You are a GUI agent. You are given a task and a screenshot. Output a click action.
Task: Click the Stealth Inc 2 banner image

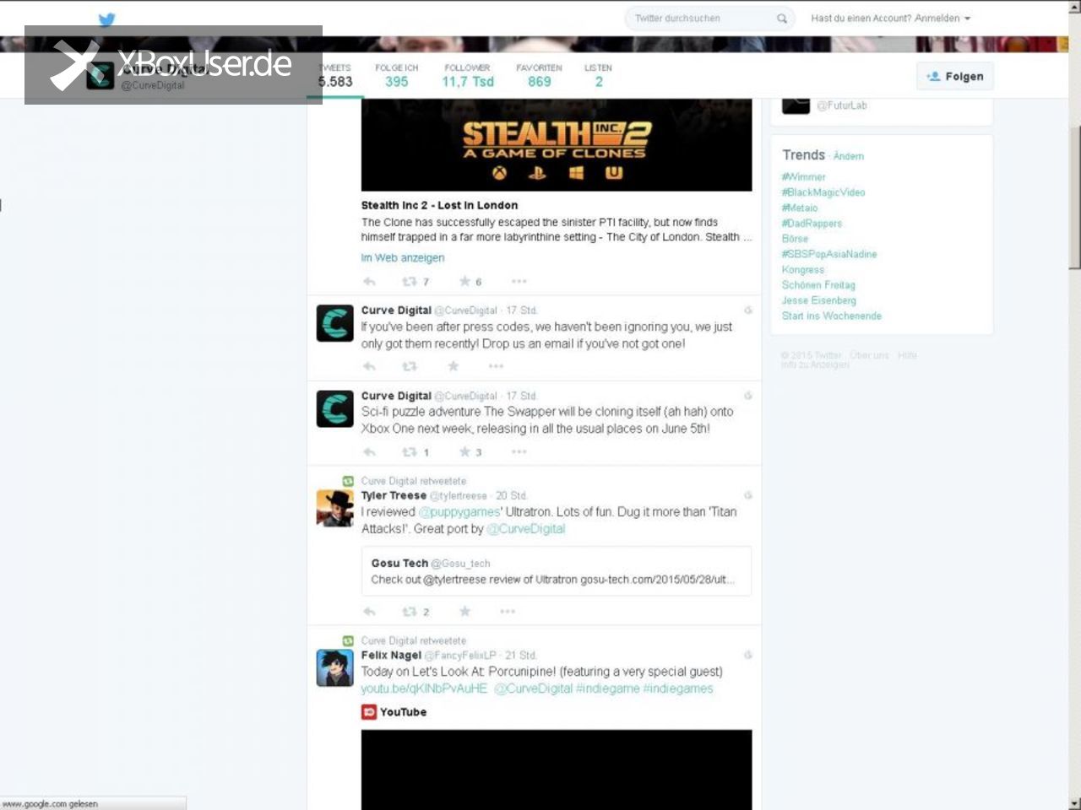tap(557, 145)
